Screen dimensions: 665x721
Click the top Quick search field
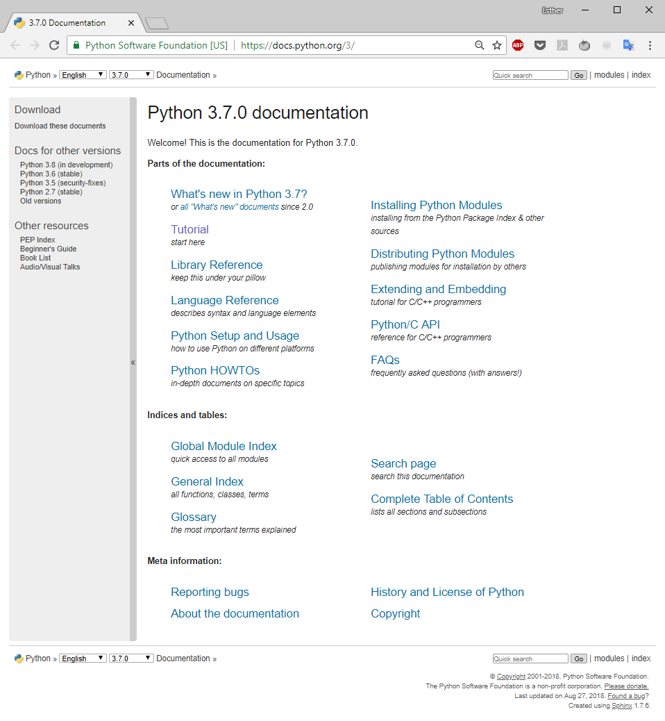(530, 75)
